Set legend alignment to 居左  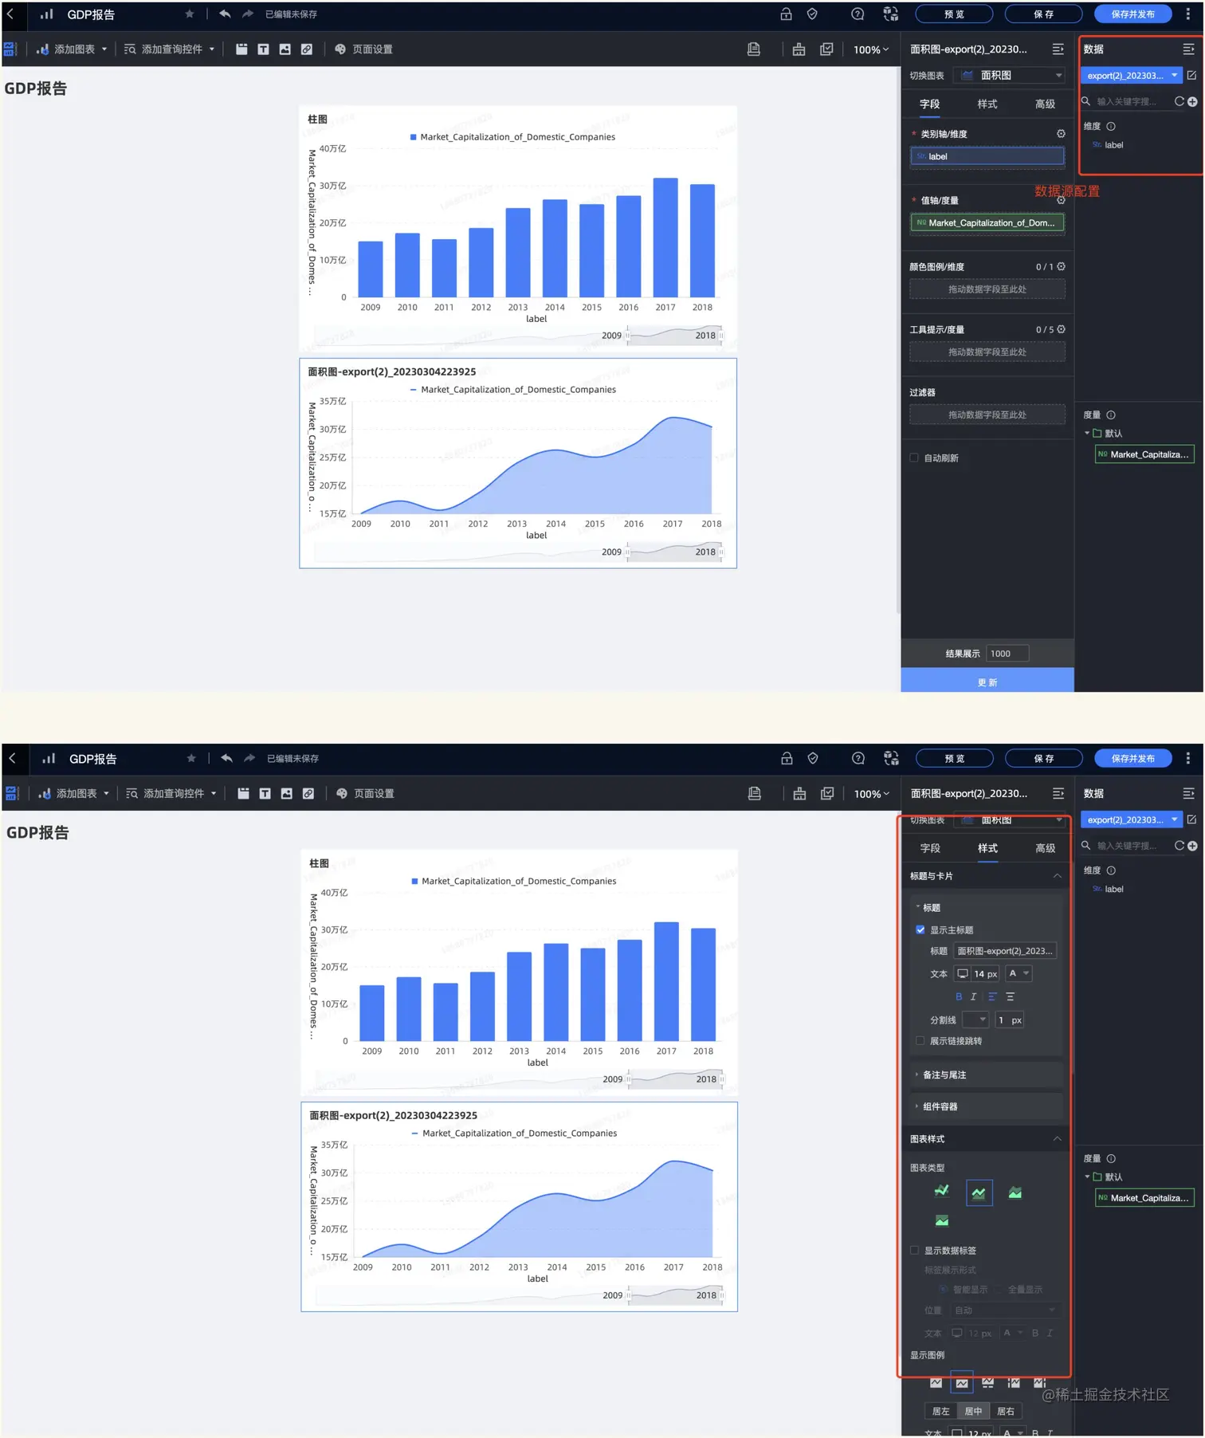[x=941, y=1412]
